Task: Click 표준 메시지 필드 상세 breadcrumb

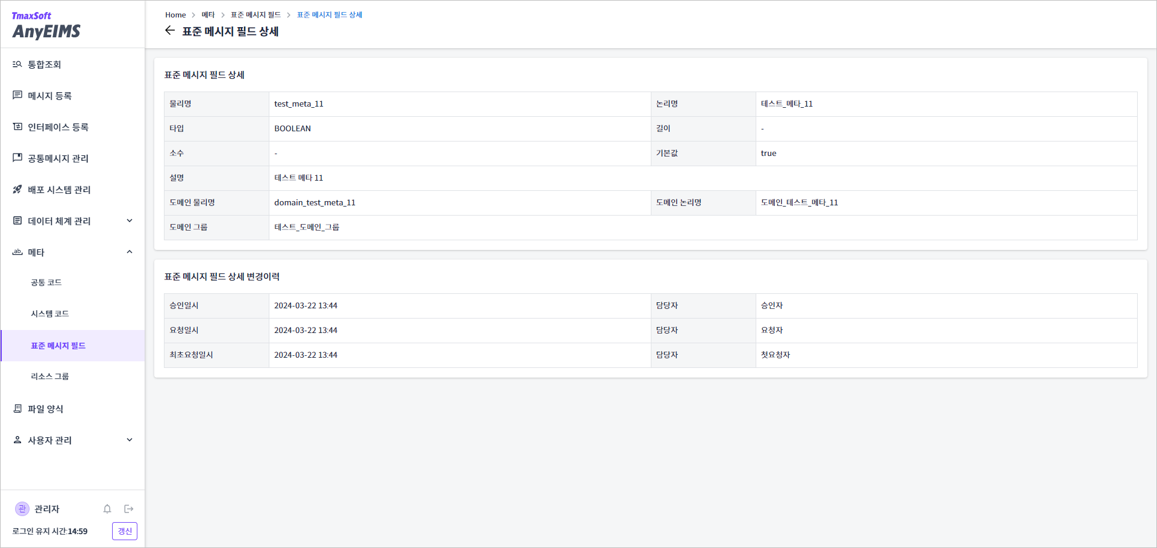Action: [x=330, y=14]
